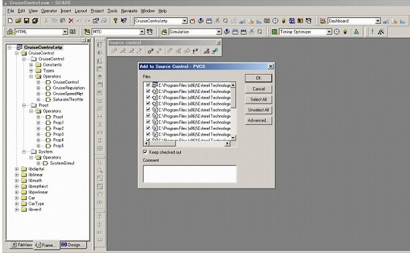Open the CruiseControl.etp project dropdown
Screen dimensions: 410x253
184,21
